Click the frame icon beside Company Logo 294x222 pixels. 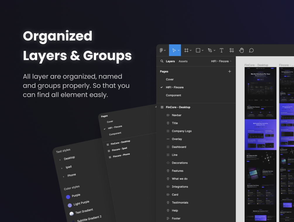pos(168,131)
